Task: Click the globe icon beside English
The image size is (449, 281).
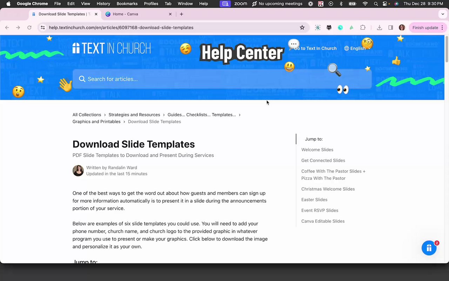Action: point(347,48)
